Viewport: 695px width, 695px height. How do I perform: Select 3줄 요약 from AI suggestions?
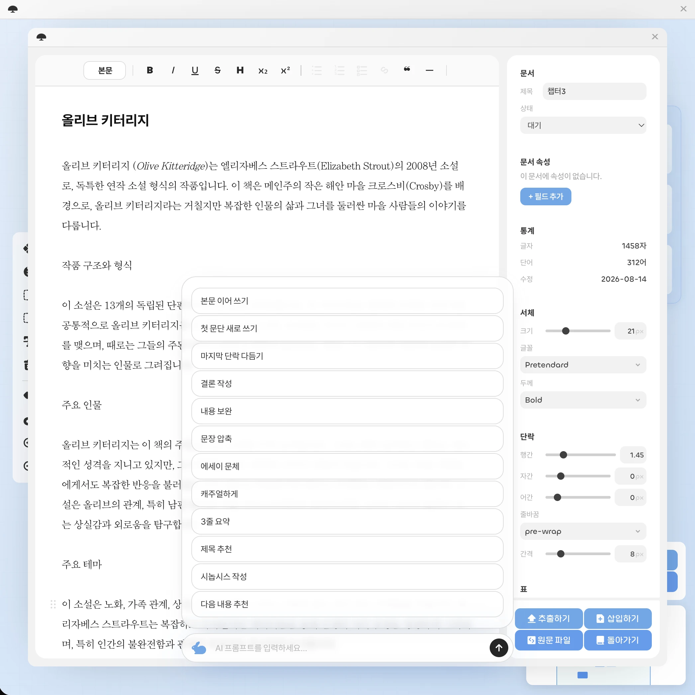tap(347, 521)
